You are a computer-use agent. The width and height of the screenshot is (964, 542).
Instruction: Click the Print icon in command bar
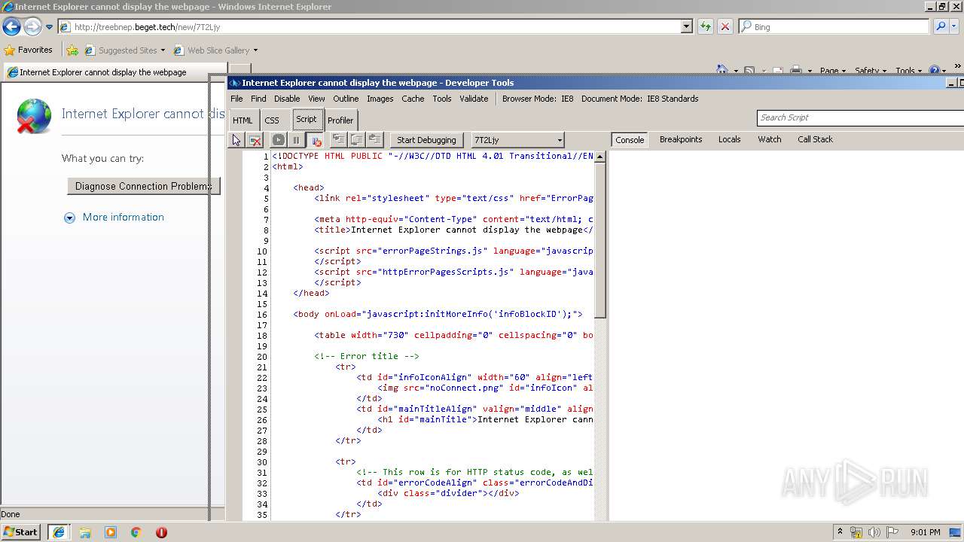pos(796,71)
